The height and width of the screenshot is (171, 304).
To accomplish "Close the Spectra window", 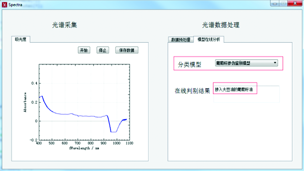I will [295, 3].
